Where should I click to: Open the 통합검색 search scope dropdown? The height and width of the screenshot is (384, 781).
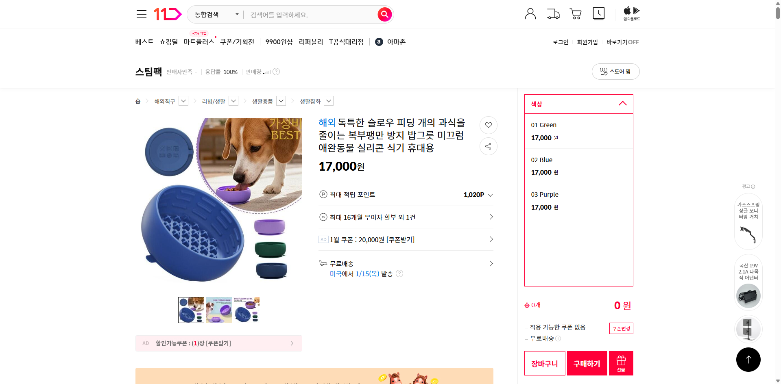[215, 14]
